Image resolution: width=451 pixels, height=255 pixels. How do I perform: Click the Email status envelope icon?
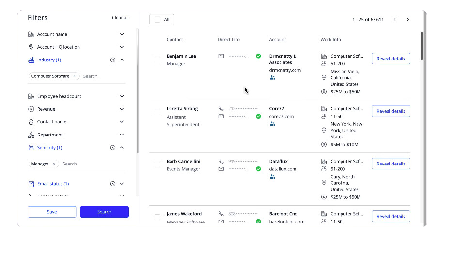coord(31,184)
